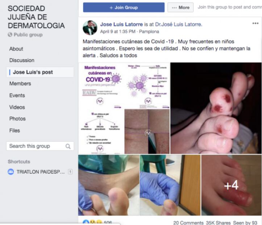Open the group's Videos section
The height and width of the screenshot is (225, 262).
(x=17, y=107)
